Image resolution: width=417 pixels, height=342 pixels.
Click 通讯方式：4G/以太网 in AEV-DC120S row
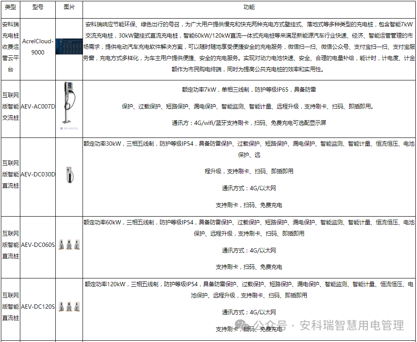click(x=249, y=312)
